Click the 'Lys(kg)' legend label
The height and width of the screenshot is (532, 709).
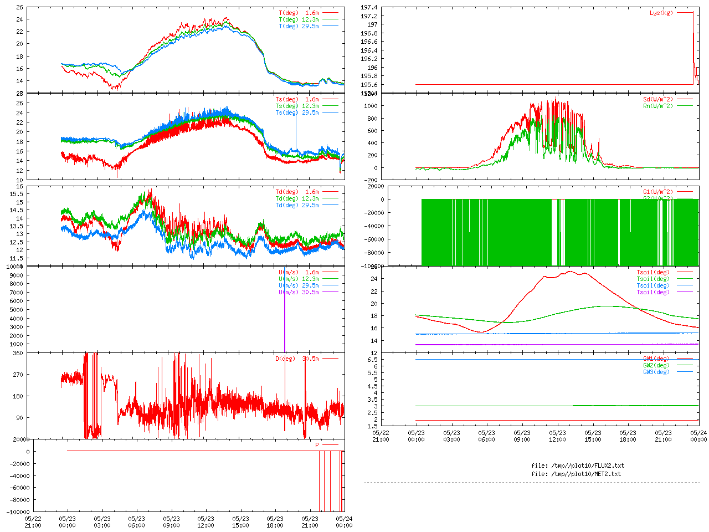pos(661,13)
